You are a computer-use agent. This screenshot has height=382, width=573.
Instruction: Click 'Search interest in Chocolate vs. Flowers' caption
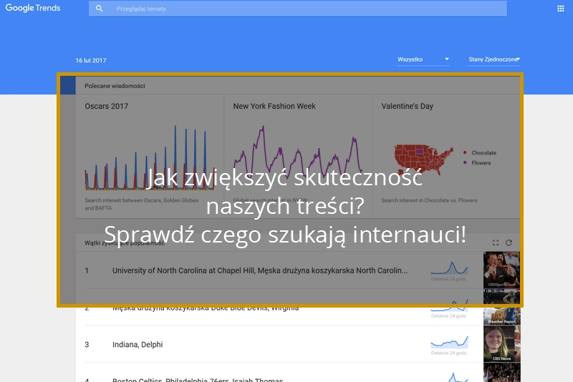(x=429, y=200)
